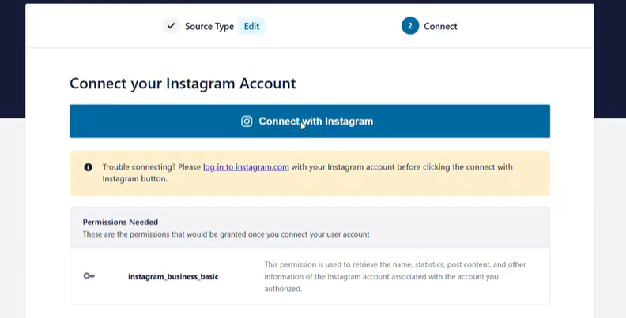
Task: Click the permissions granted subtitle text
Action: 225,234
